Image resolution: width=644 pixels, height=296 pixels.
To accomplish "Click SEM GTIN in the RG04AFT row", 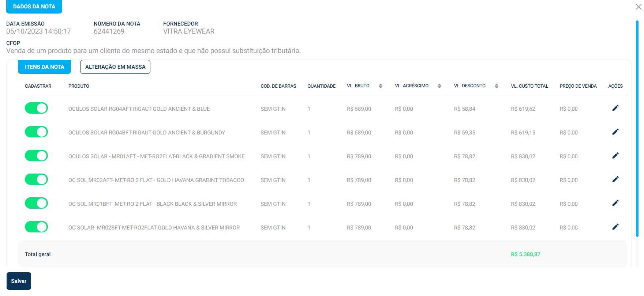I will click(x=273, y=109).
